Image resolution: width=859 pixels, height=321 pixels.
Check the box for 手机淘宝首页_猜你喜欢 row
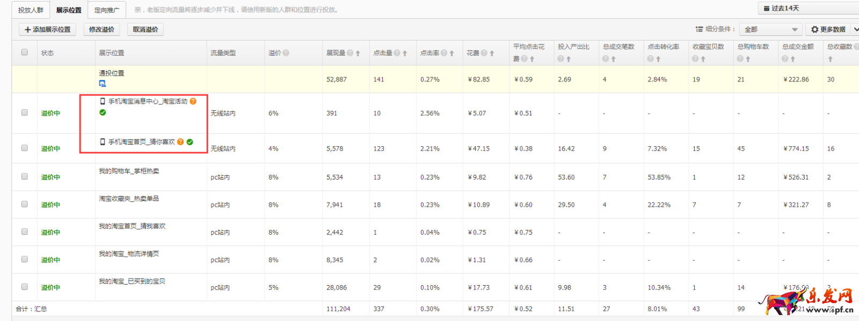pos(25,148)
